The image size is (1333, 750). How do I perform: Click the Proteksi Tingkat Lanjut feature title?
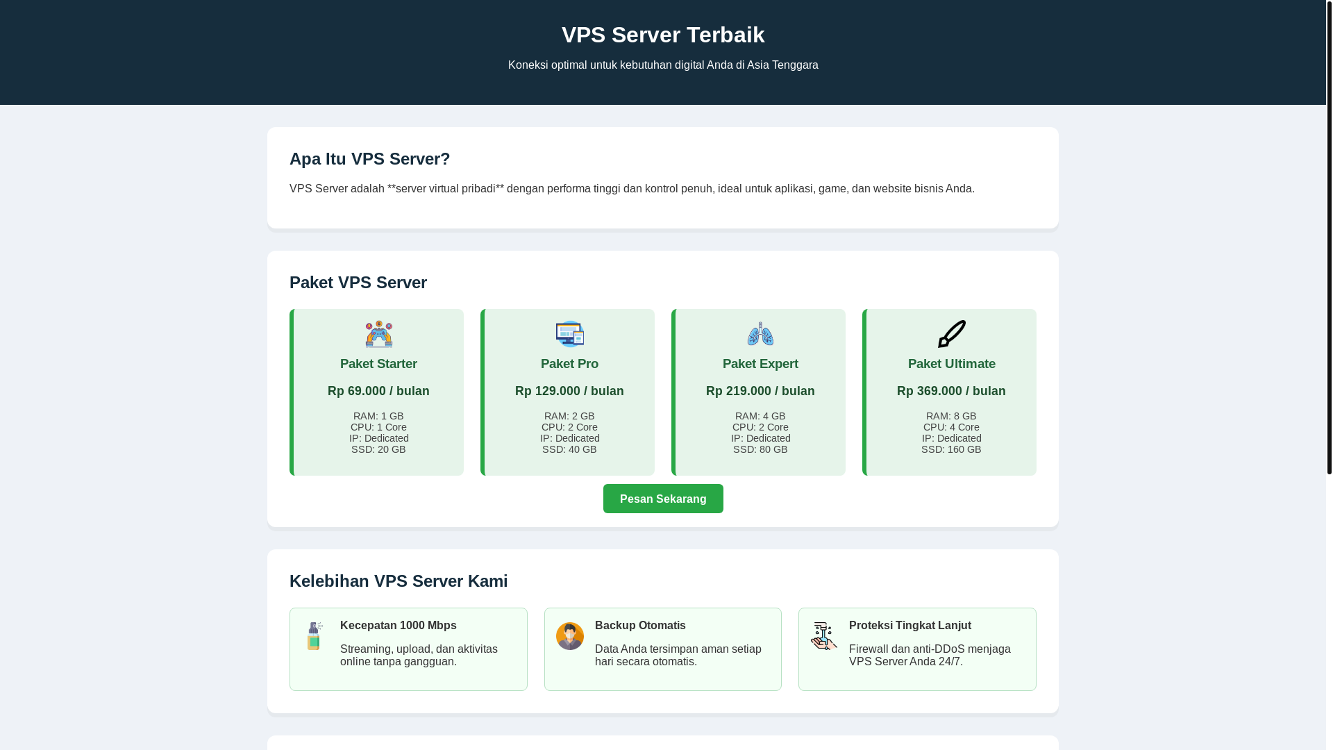[910, 626]
